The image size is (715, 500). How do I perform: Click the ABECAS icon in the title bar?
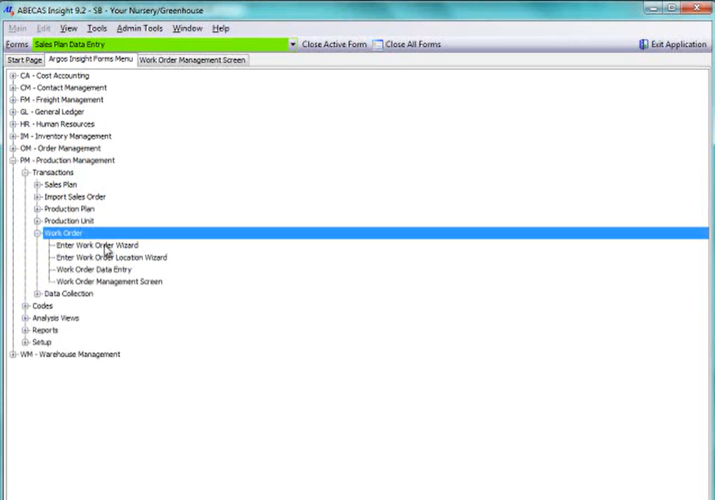[x=10, y=10]
